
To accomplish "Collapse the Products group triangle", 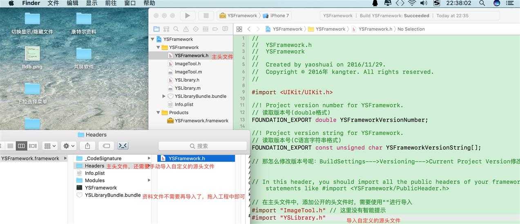I will coord(158,113).
